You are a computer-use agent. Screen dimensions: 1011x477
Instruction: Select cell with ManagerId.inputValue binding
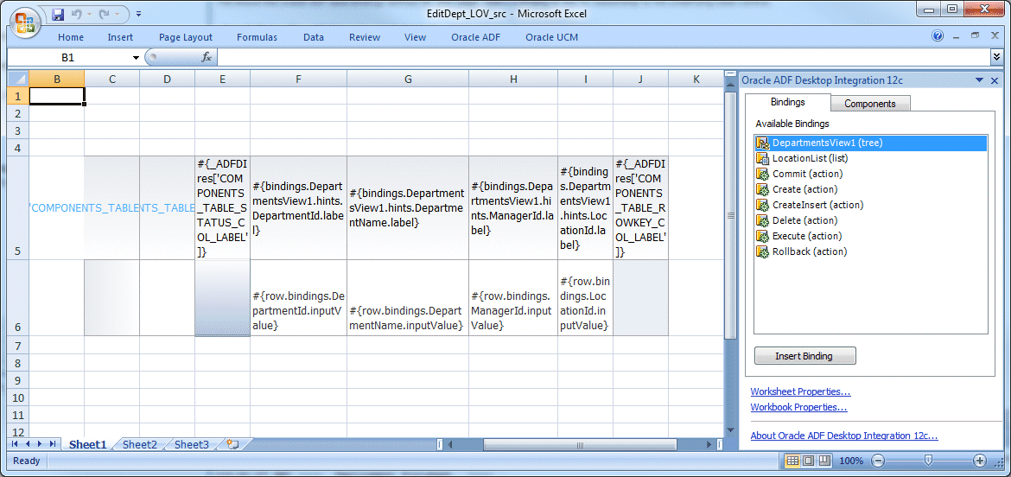click(513, 298)
